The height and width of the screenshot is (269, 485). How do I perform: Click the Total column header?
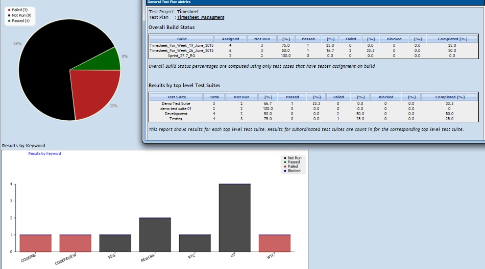click(x=214, y=97)
